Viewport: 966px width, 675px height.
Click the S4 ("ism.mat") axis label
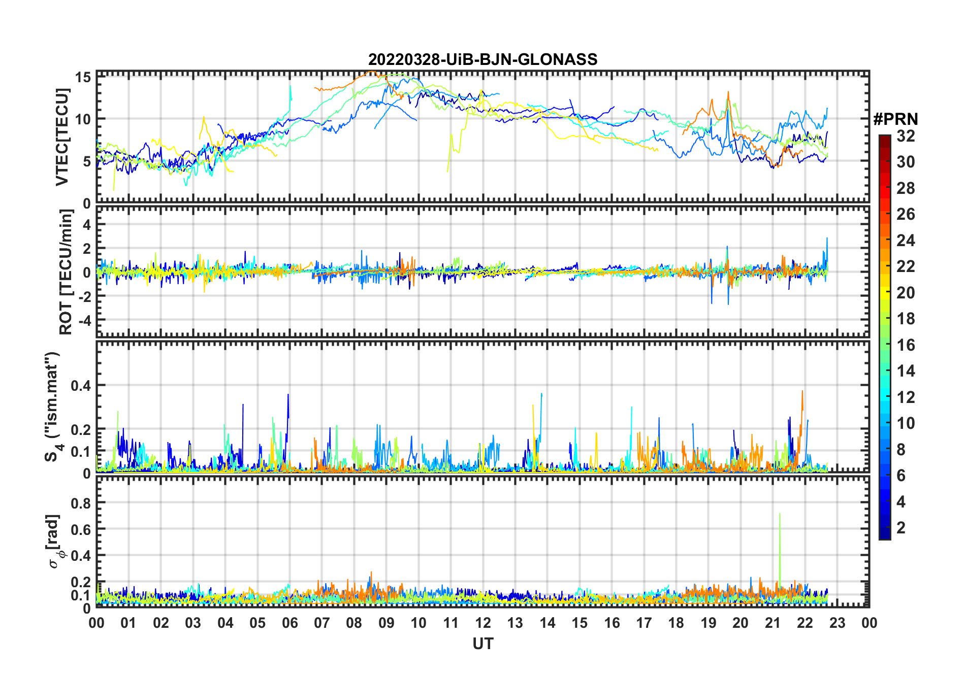(52, 407)
